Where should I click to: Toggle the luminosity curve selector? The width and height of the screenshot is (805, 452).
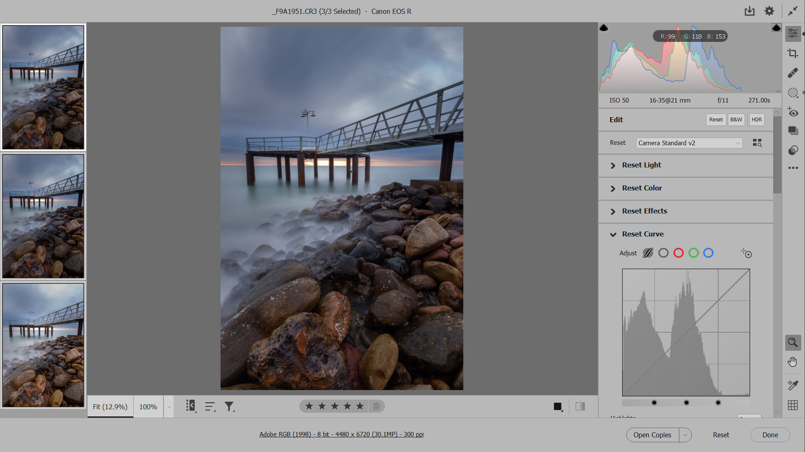[x=648, y=253]
